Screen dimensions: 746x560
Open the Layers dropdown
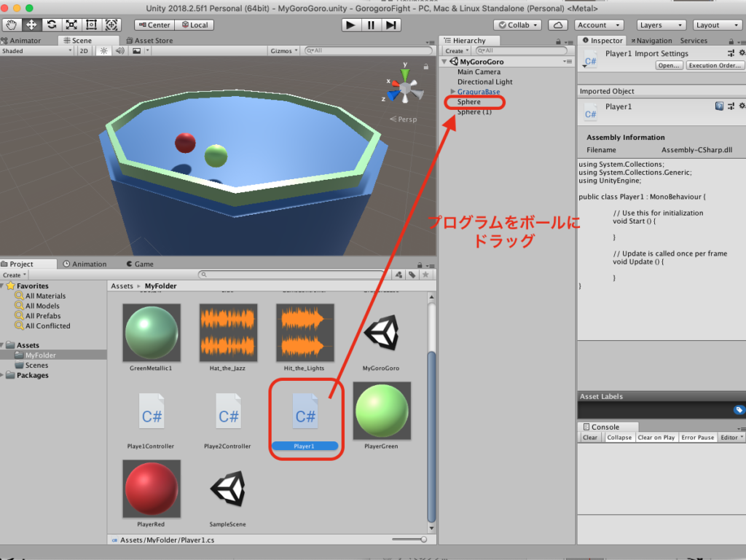click(x=661, y=25)
